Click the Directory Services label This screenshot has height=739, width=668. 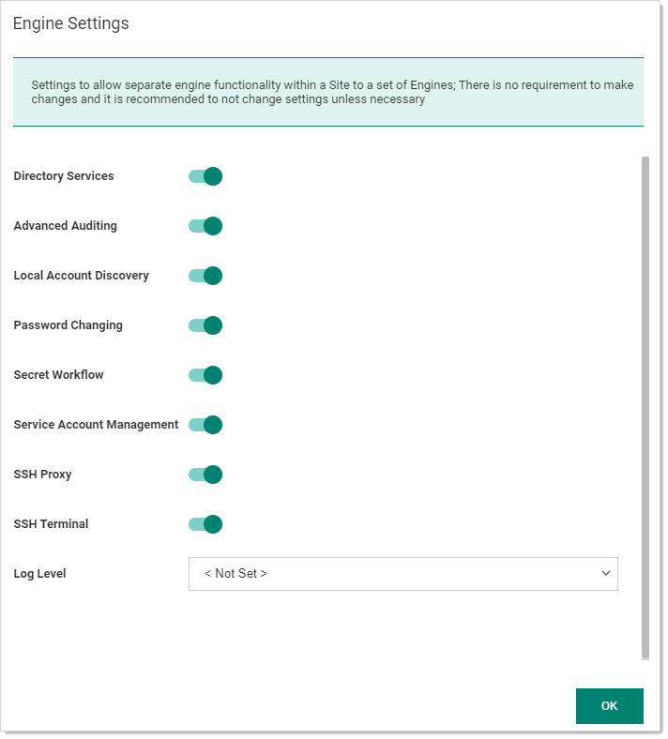click(x=64, y=176)
